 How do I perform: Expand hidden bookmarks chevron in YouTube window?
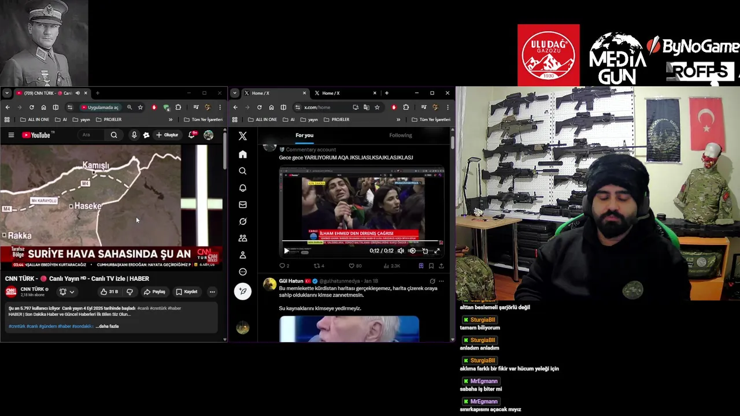[x=171, y=120]
